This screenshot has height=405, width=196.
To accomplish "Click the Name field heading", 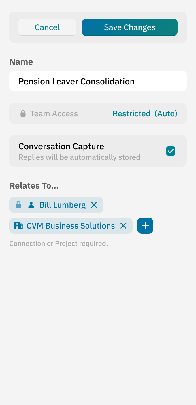I will (x=21, y=62).
